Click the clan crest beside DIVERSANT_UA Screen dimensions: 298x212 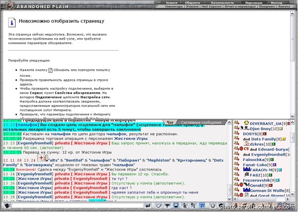pos(246,122)
